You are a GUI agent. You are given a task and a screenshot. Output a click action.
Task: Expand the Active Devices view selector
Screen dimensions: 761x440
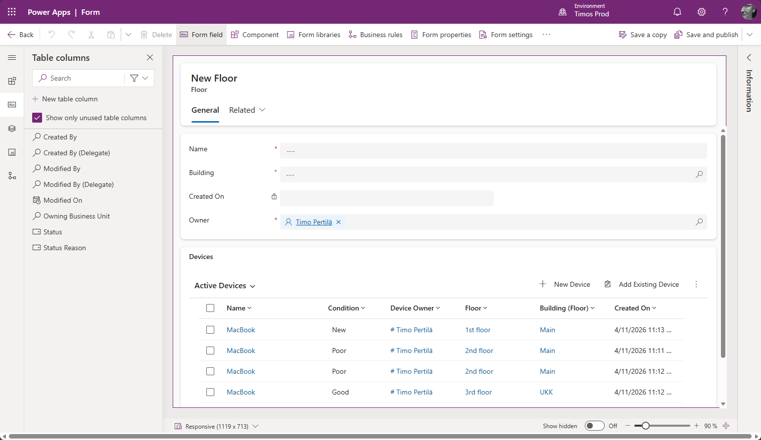225,286
